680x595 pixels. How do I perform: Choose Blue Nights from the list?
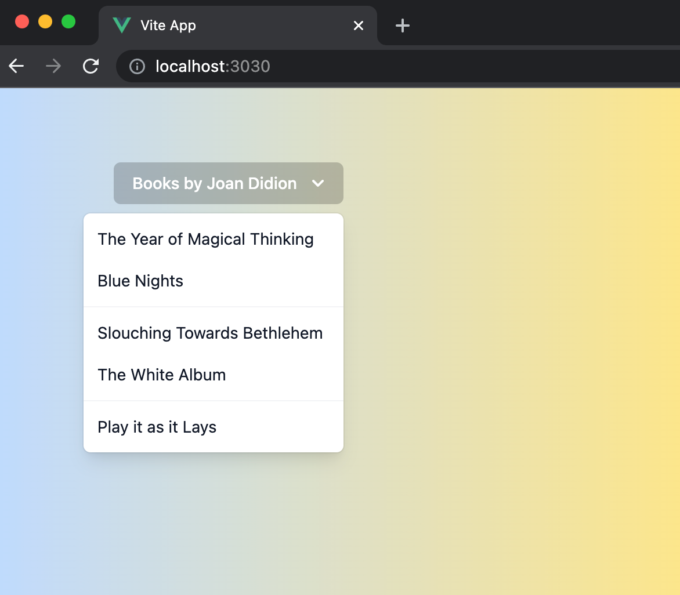[x=140, y=281]
